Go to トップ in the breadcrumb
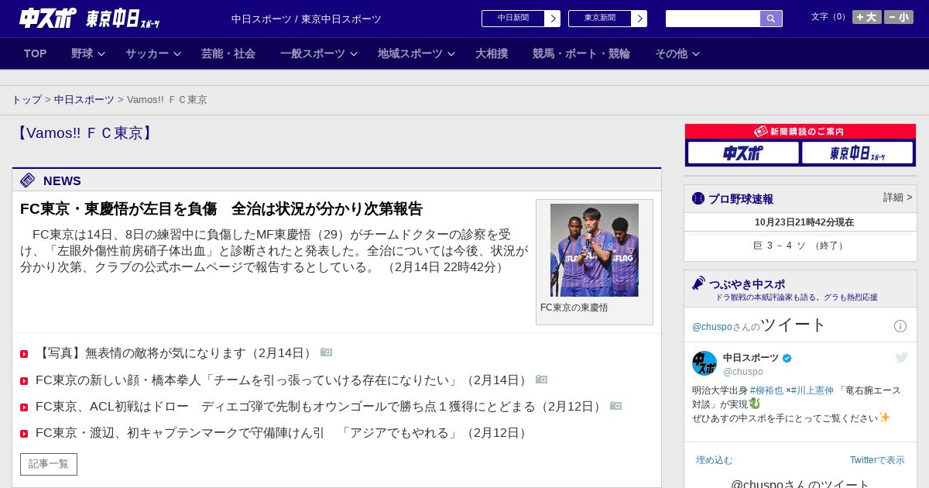 coord(27,100)
